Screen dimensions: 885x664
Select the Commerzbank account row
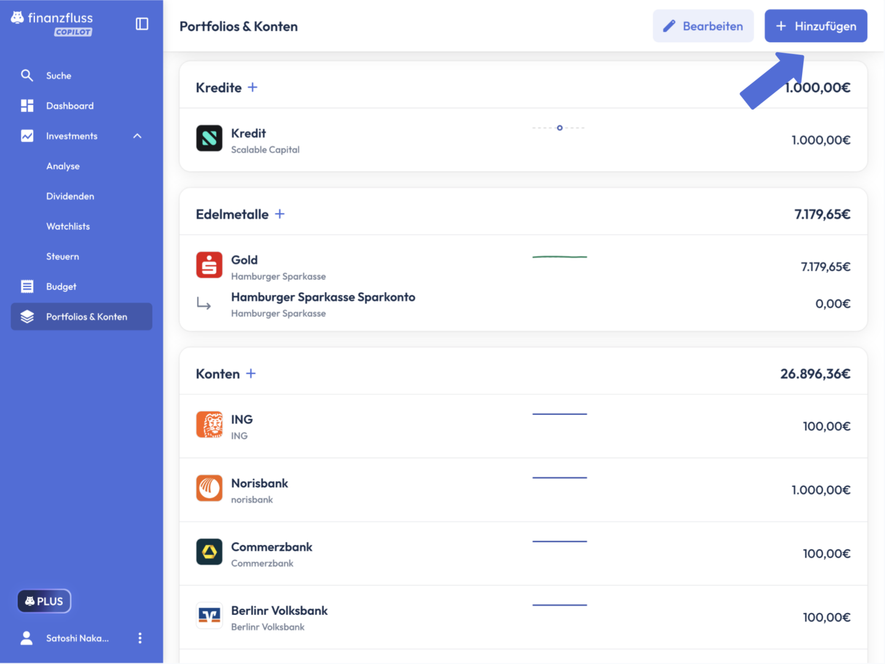pyautogui.click(x=523, y=553)
